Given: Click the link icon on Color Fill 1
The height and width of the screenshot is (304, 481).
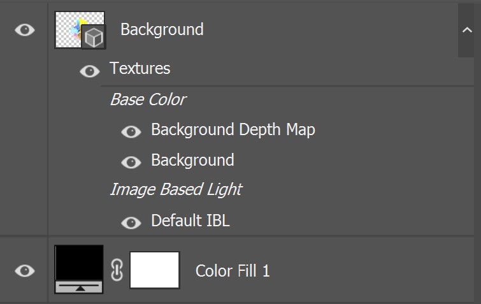Looking at the screenshot, I should click(x=117, y=270).
